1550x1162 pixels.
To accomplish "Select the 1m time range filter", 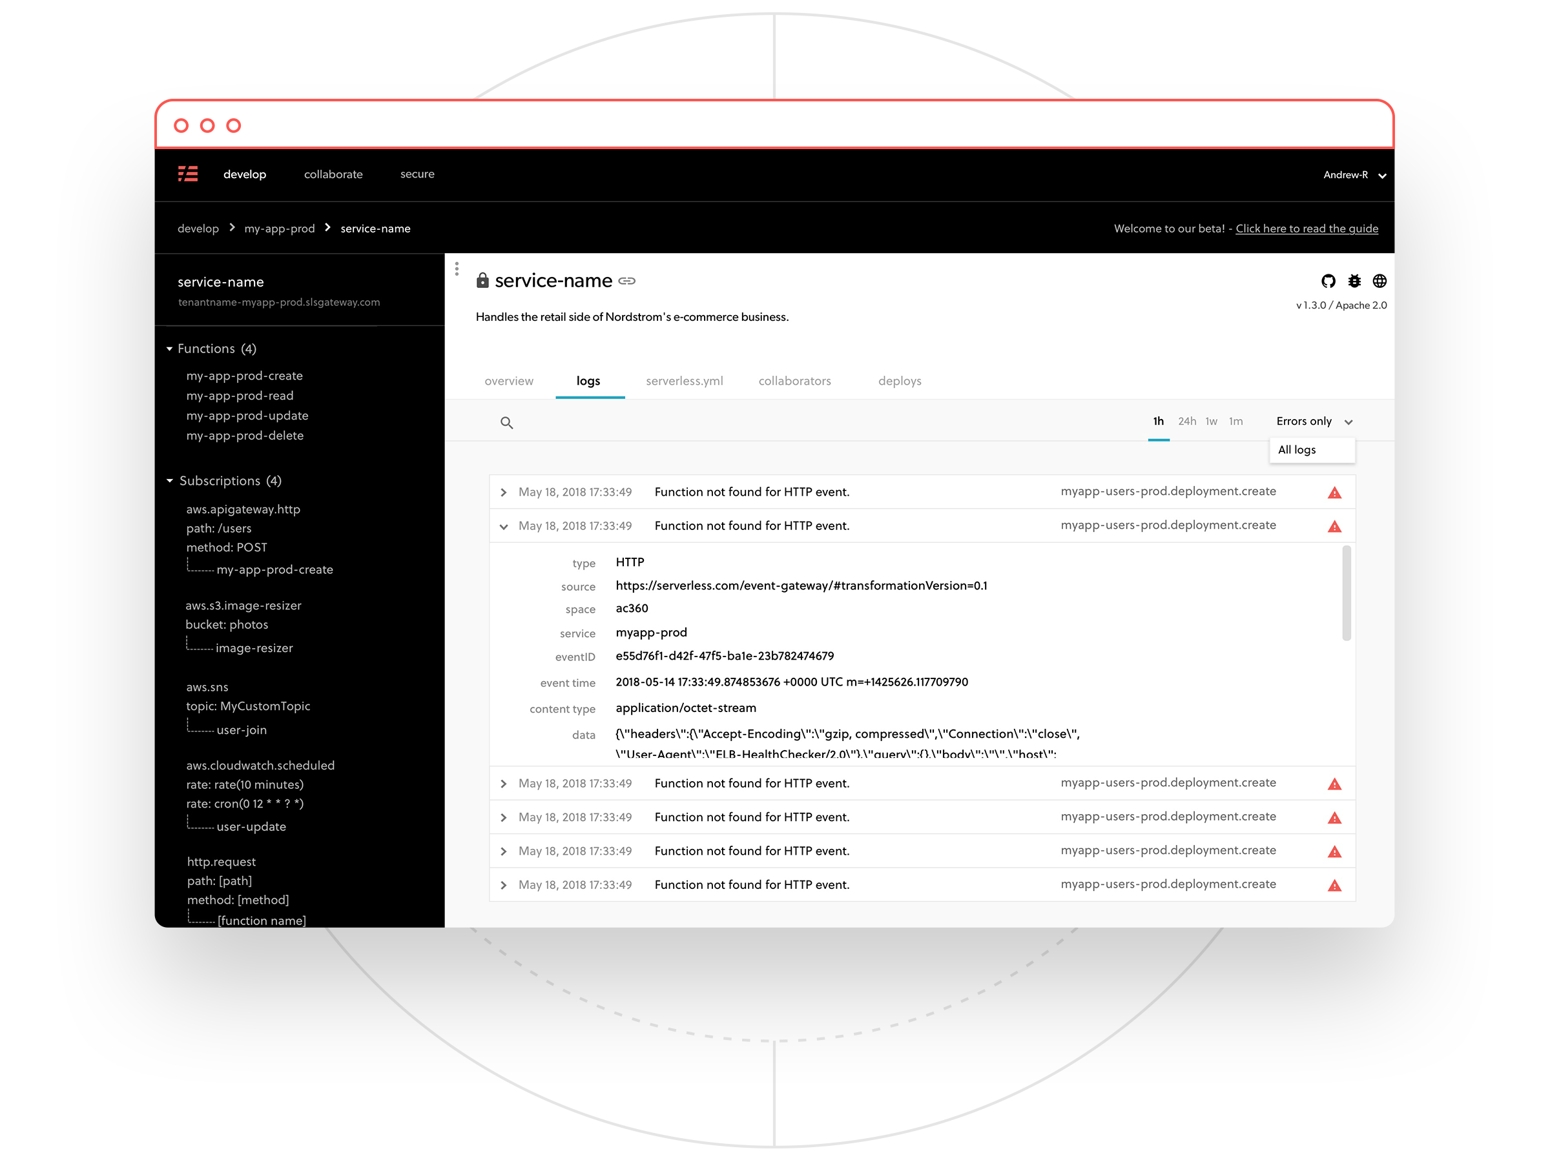I will [1235, 421].
